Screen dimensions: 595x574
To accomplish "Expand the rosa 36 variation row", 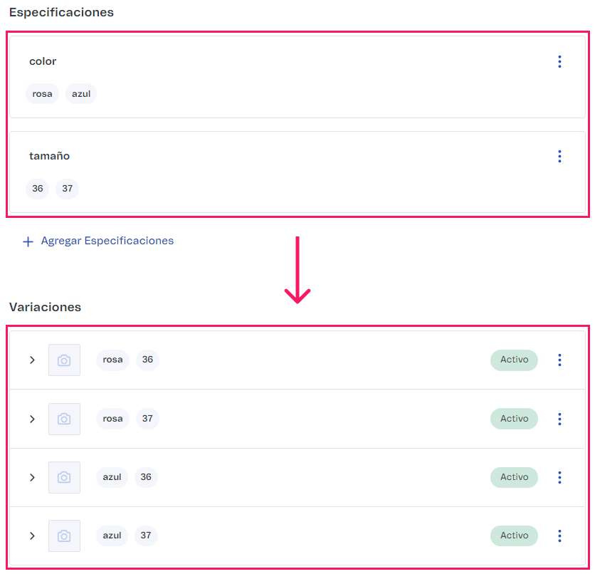I will pos(32,360).
